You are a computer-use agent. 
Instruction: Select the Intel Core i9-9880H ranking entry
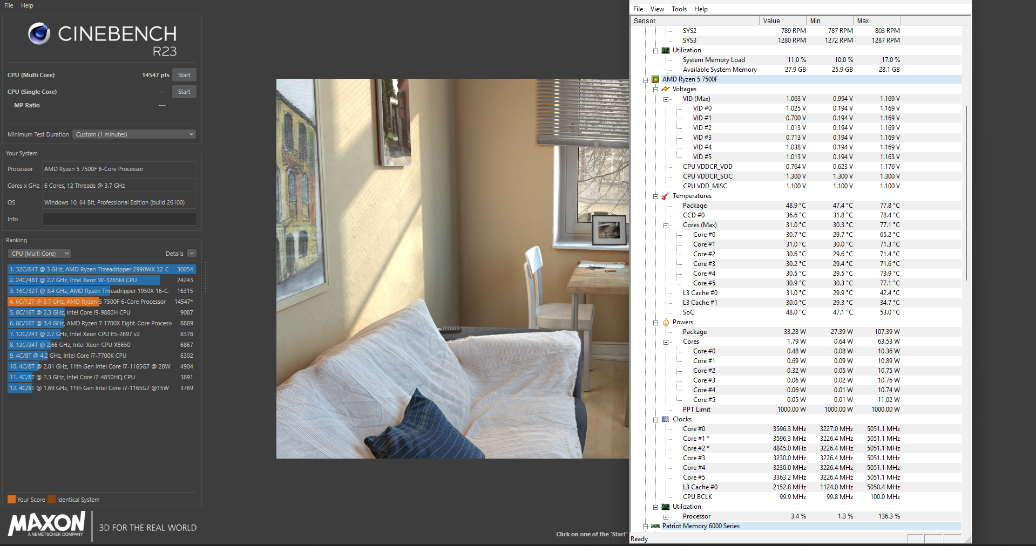tap(101, 312)
